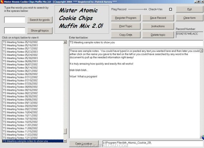
Task: Focus the first search word field
Action: point(15,20)
